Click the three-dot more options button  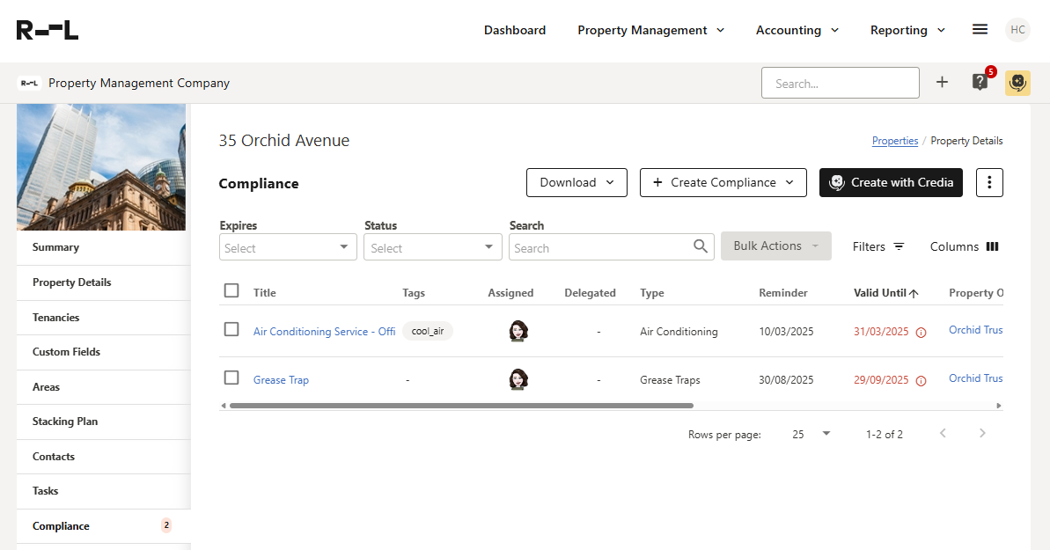989,182
